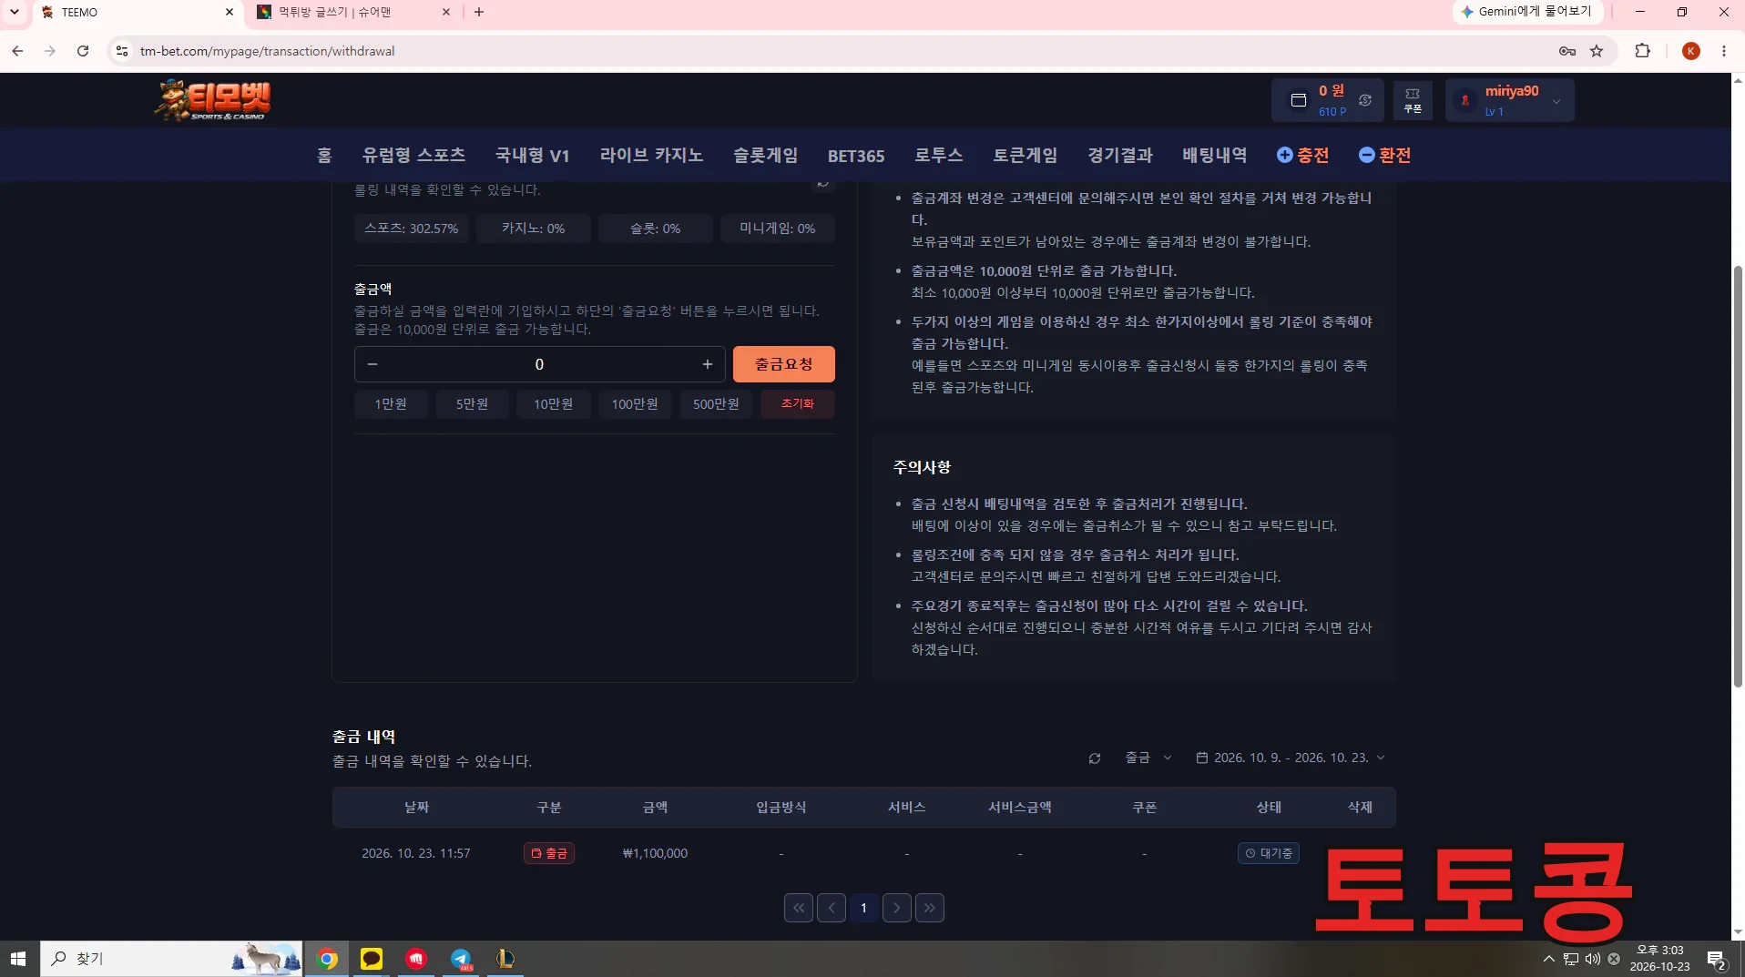This screenshot has width=1745, height=977.
Task: Open the Telegram icon in the taskbar
Action: tap(462, 959)
